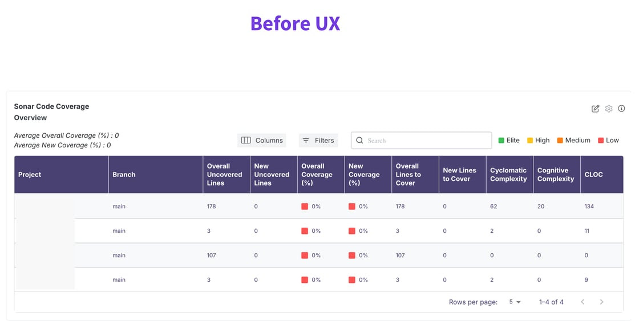The image size is (639, 321).
Task: Go to previous page arrow
Action: [x=583, y=302]
